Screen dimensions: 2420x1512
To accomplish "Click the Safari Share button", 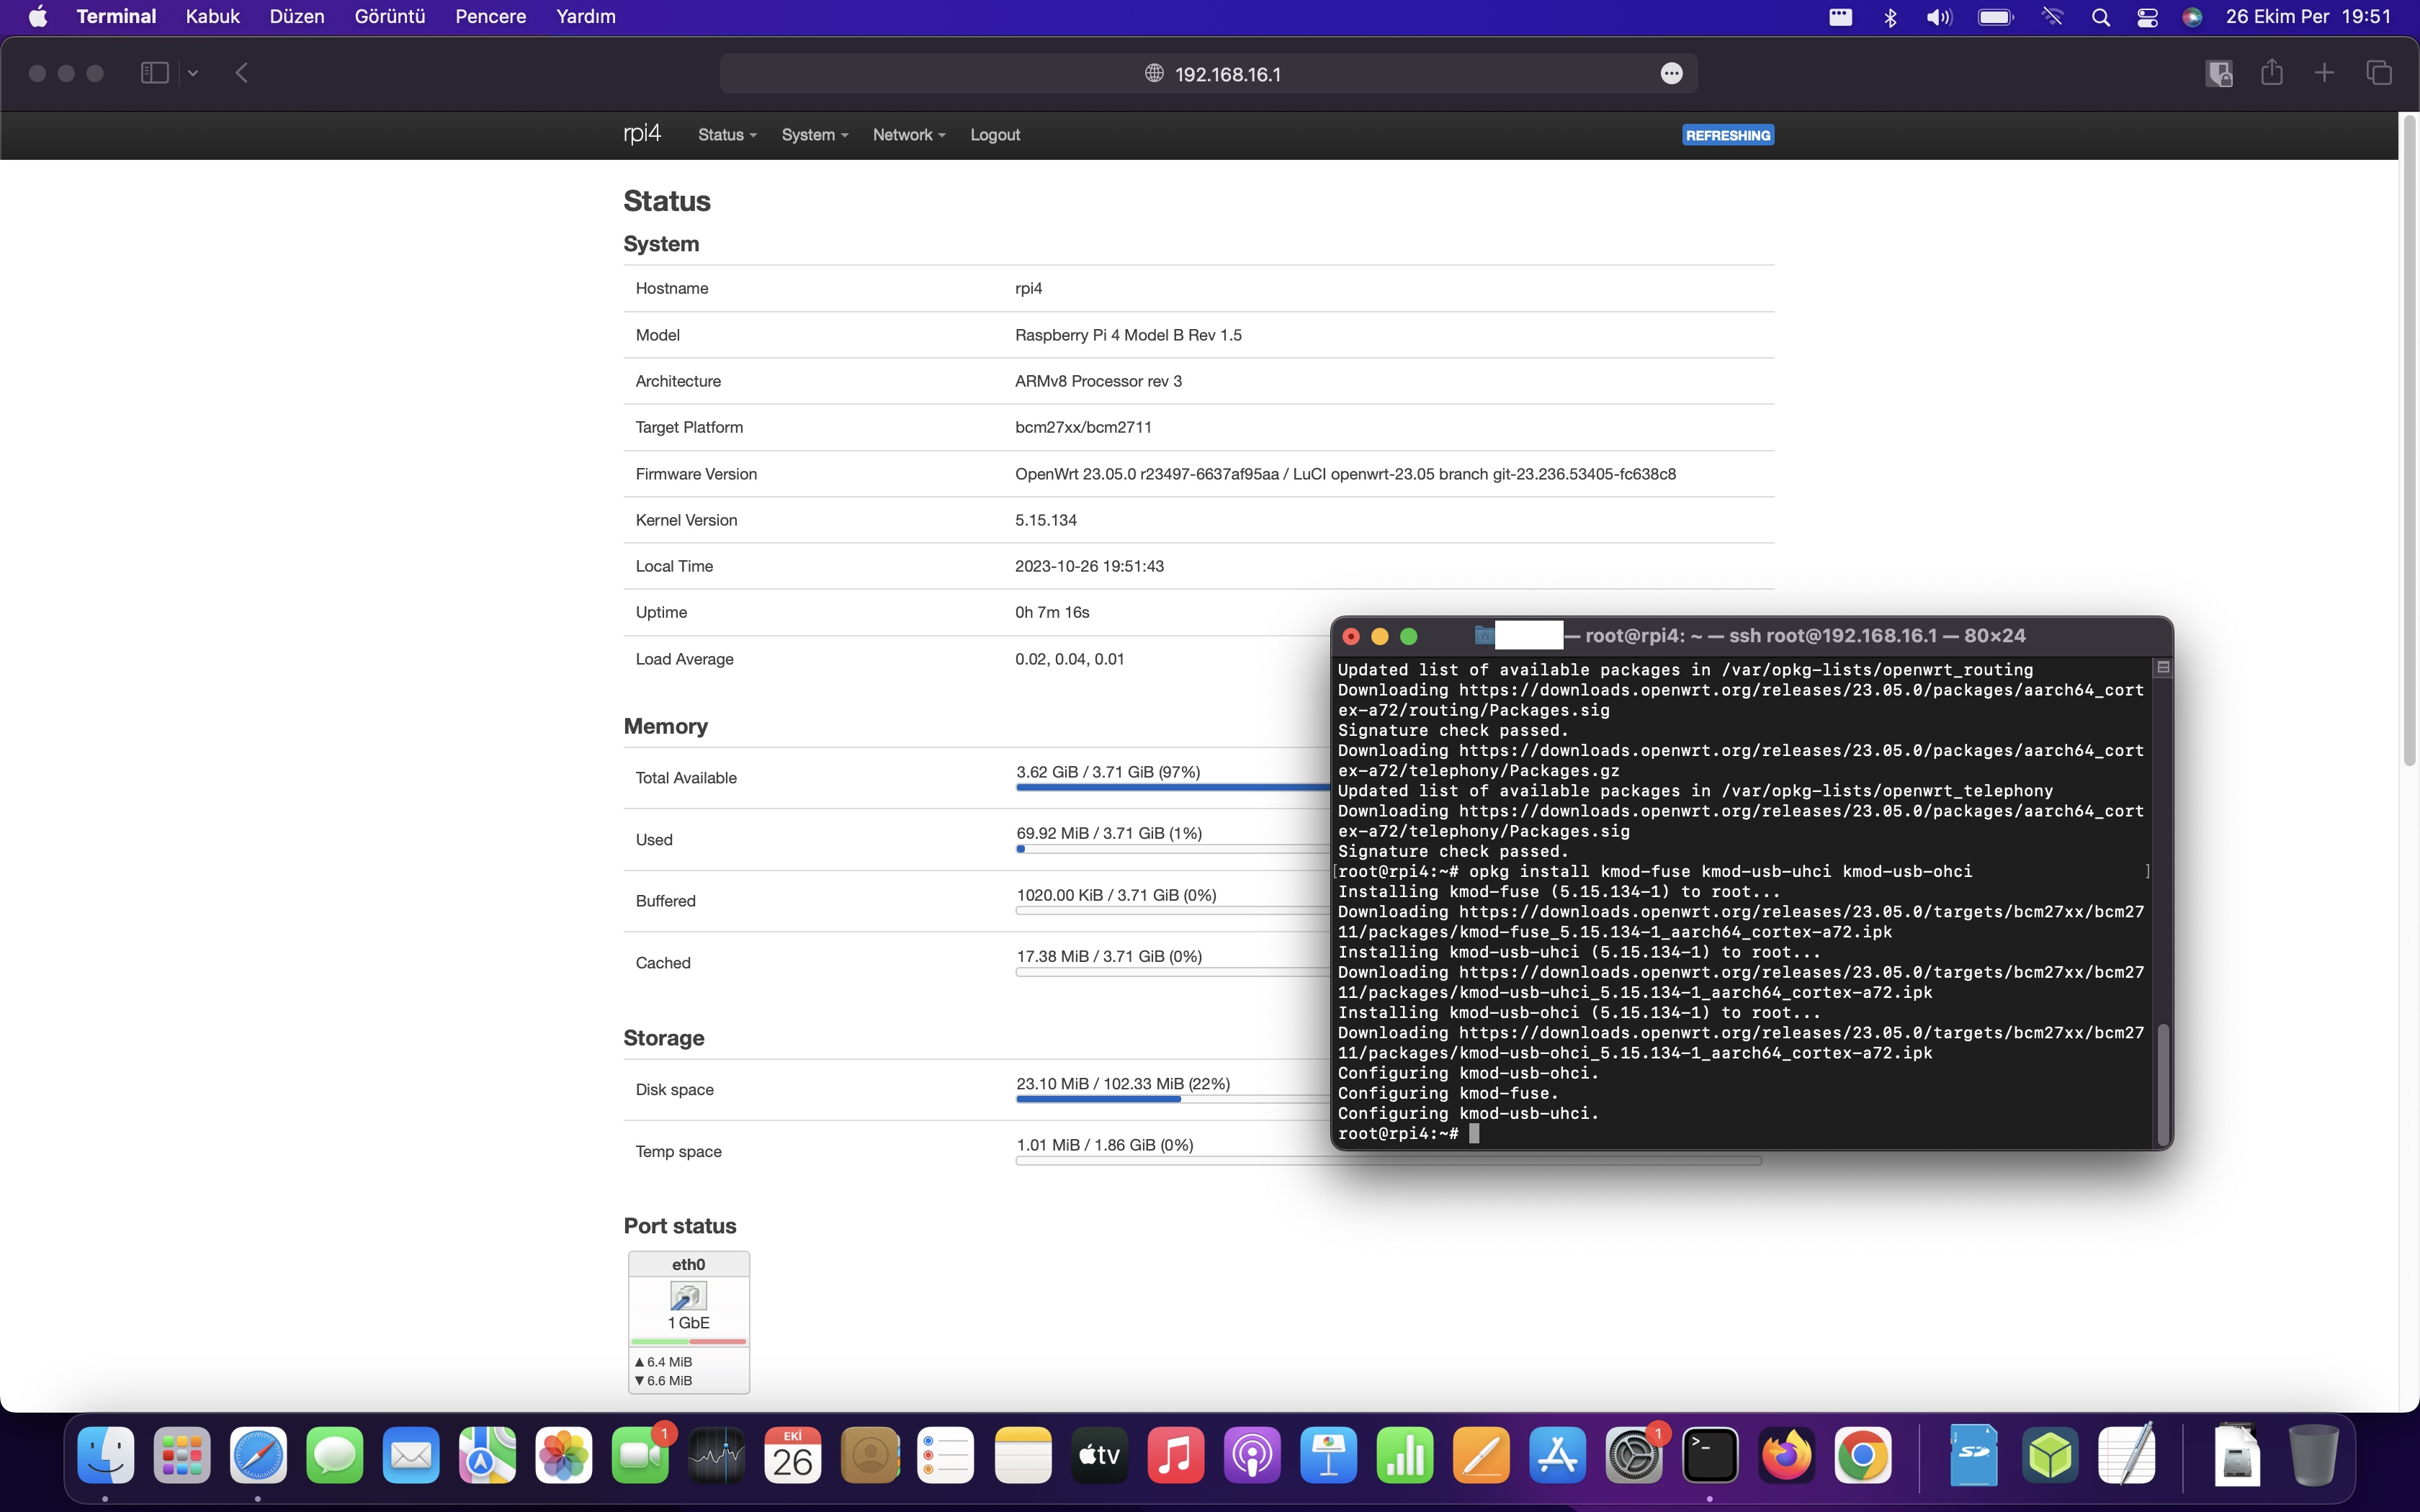I will point(2272,72).
